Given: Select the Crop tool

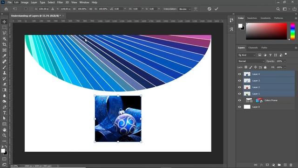Looking at the screenshot, I should pos(4,44).
